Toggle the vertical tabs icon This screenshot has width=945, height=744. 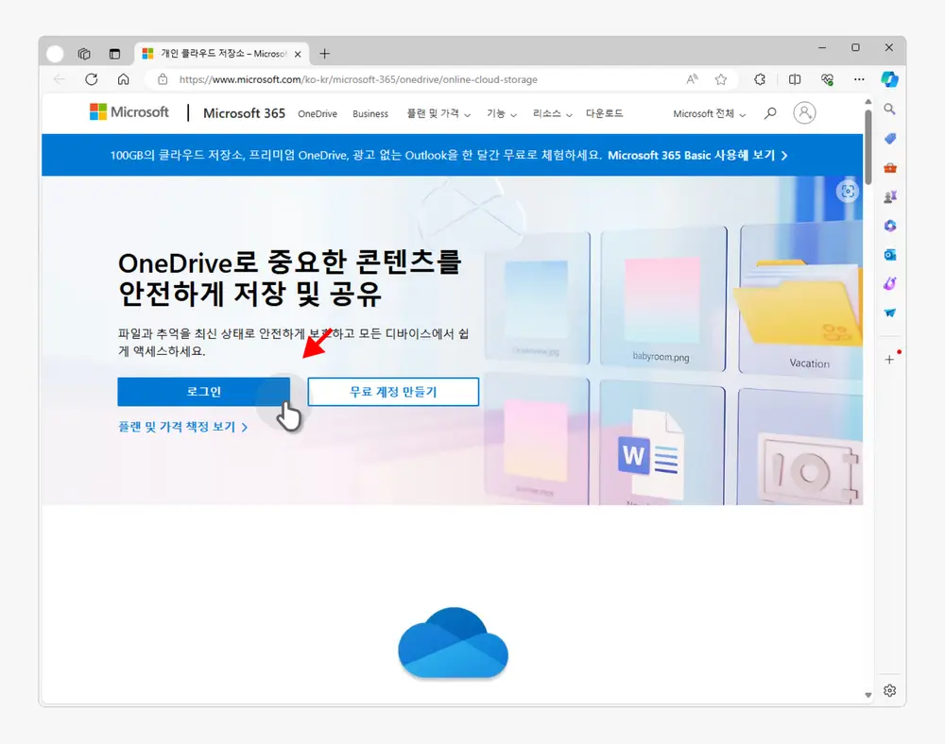114,54
